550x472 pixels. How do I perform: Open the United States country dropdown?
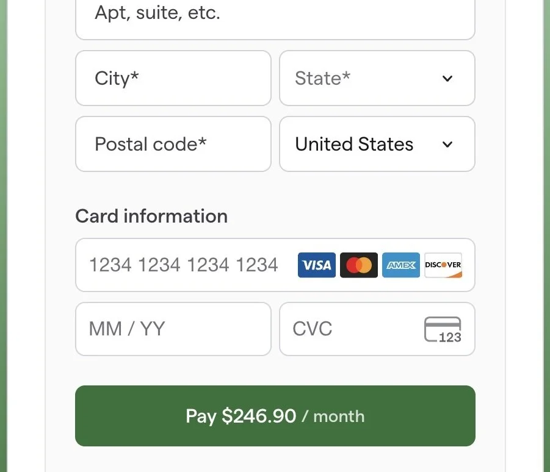[x=377, y=144]
